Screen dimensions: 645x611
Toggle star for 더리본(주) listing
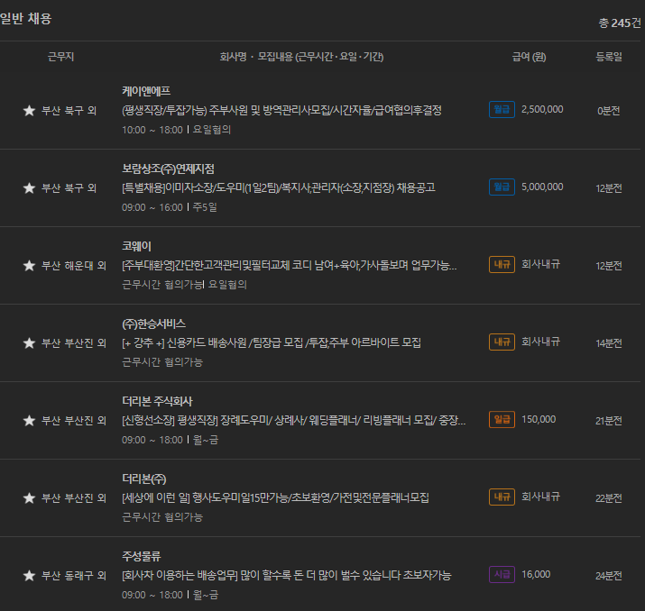[29, 498]
